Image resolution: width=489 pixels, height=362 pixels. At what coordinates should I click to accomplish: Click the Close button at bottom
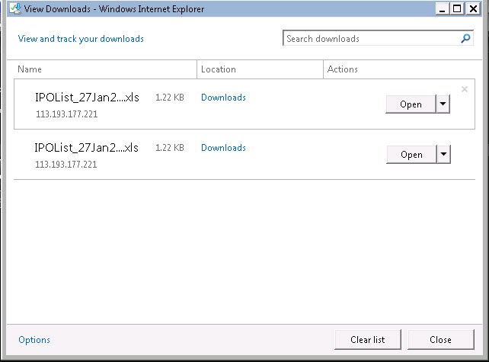(x=441, y=340)
